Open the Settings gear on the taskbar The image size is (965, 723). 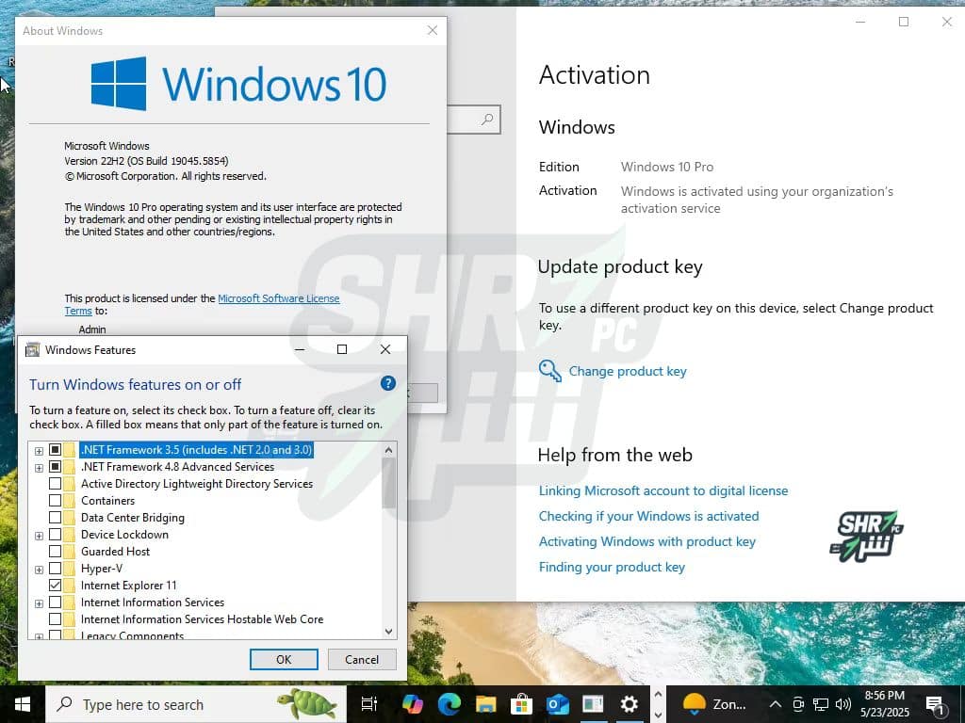tap(629, 704)
